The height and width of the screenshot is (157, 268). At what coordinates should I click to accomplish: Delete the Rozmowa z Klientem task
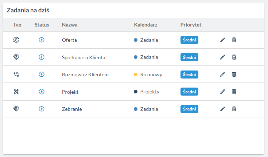[234, 75]
